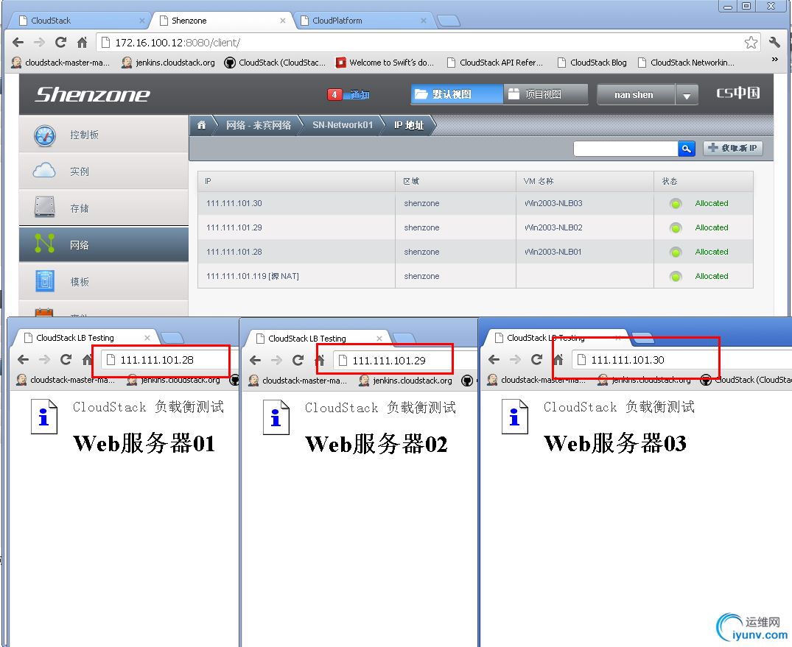
Task: Click the forward arrow in Shenzone window
Action: click(x=39, y=43)
